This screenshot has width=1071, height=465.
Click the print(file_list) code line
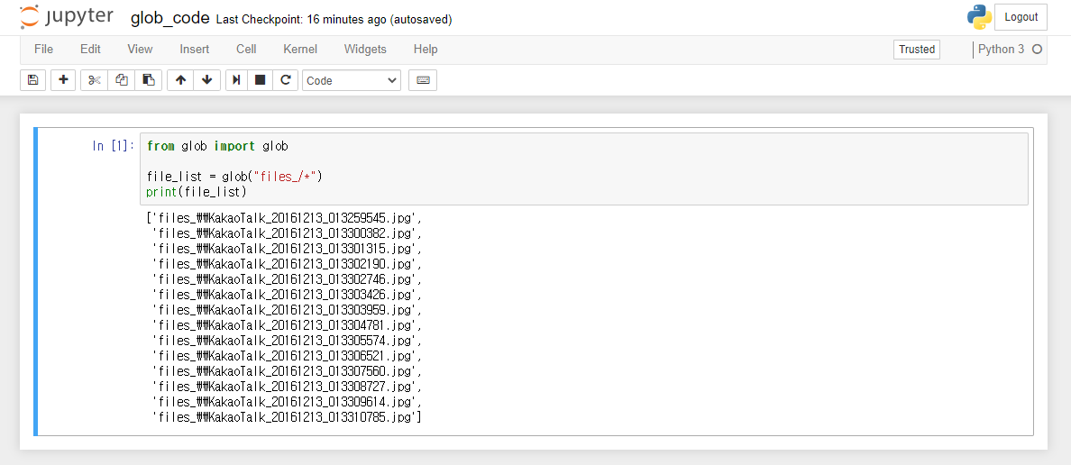click(x=196, y=192)
